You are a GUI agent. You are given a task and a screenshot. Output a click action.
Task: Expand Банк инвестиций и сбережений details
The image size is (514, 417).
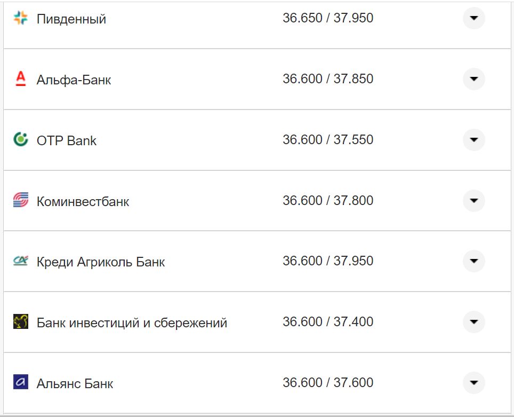coord(473,322)
